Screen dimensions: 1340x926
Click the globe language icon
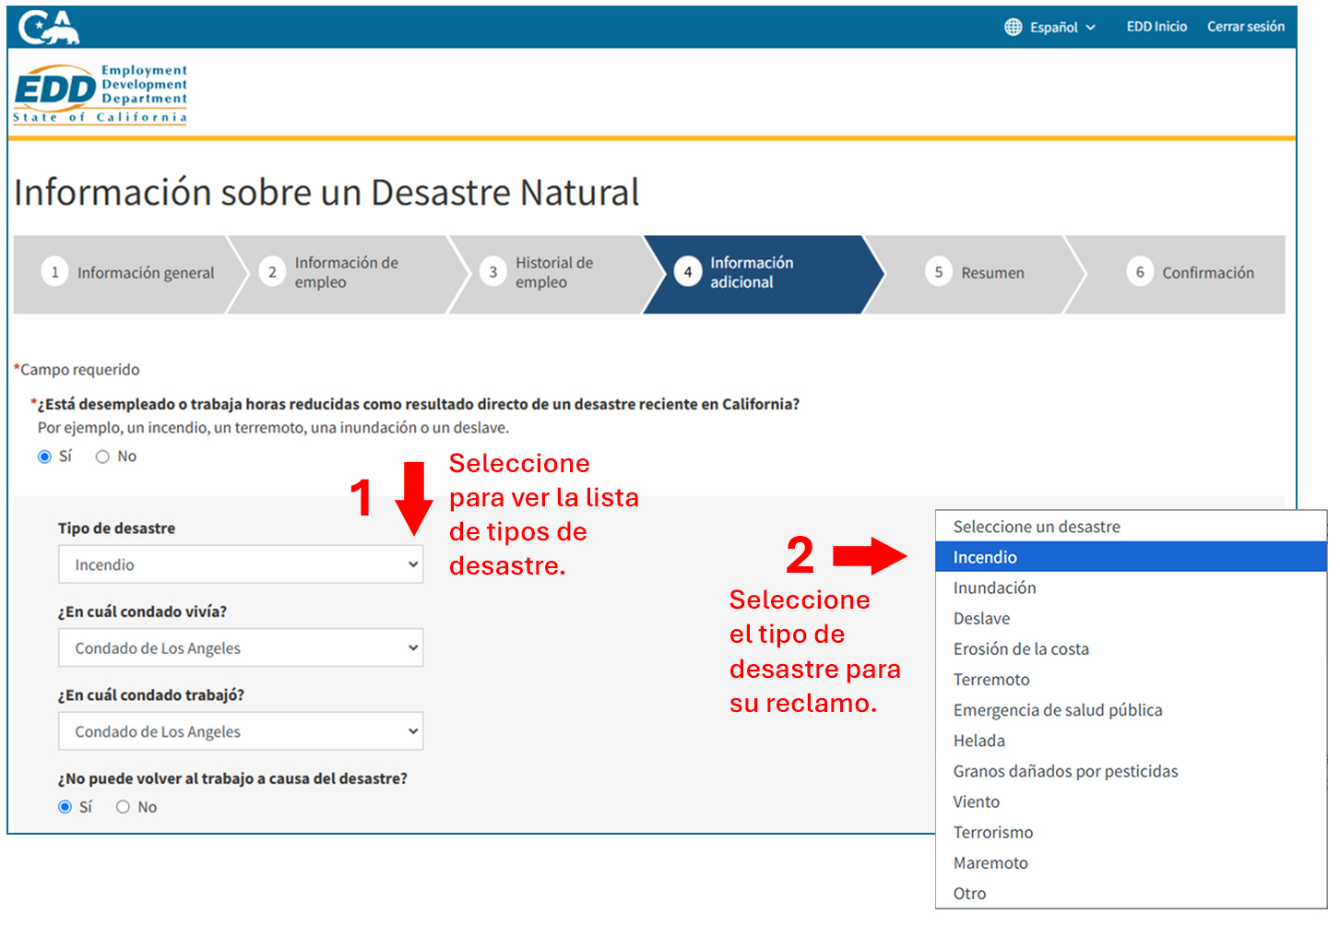tap(1008, 27)
